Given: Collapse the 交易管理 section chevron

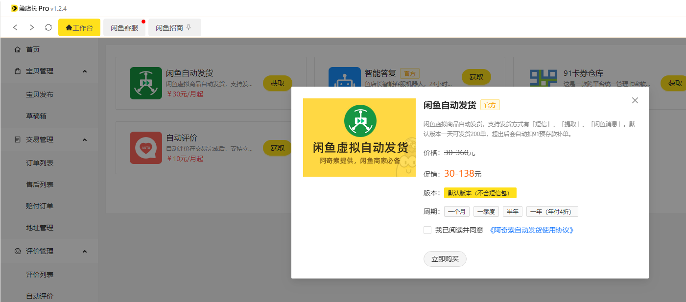Looking at the screenshot, I should point(84,140).
